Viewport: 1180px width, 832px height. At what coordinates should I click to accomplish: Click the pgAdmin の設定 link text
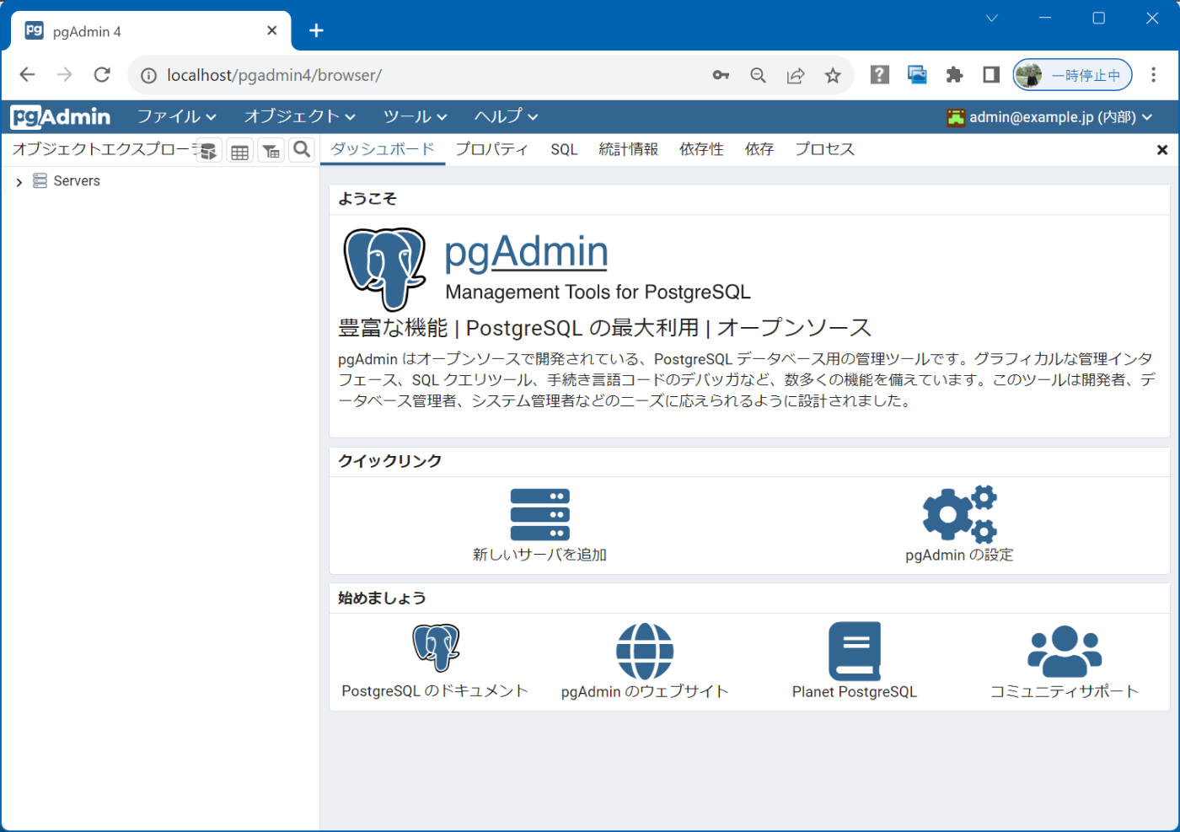pos(960,555)
